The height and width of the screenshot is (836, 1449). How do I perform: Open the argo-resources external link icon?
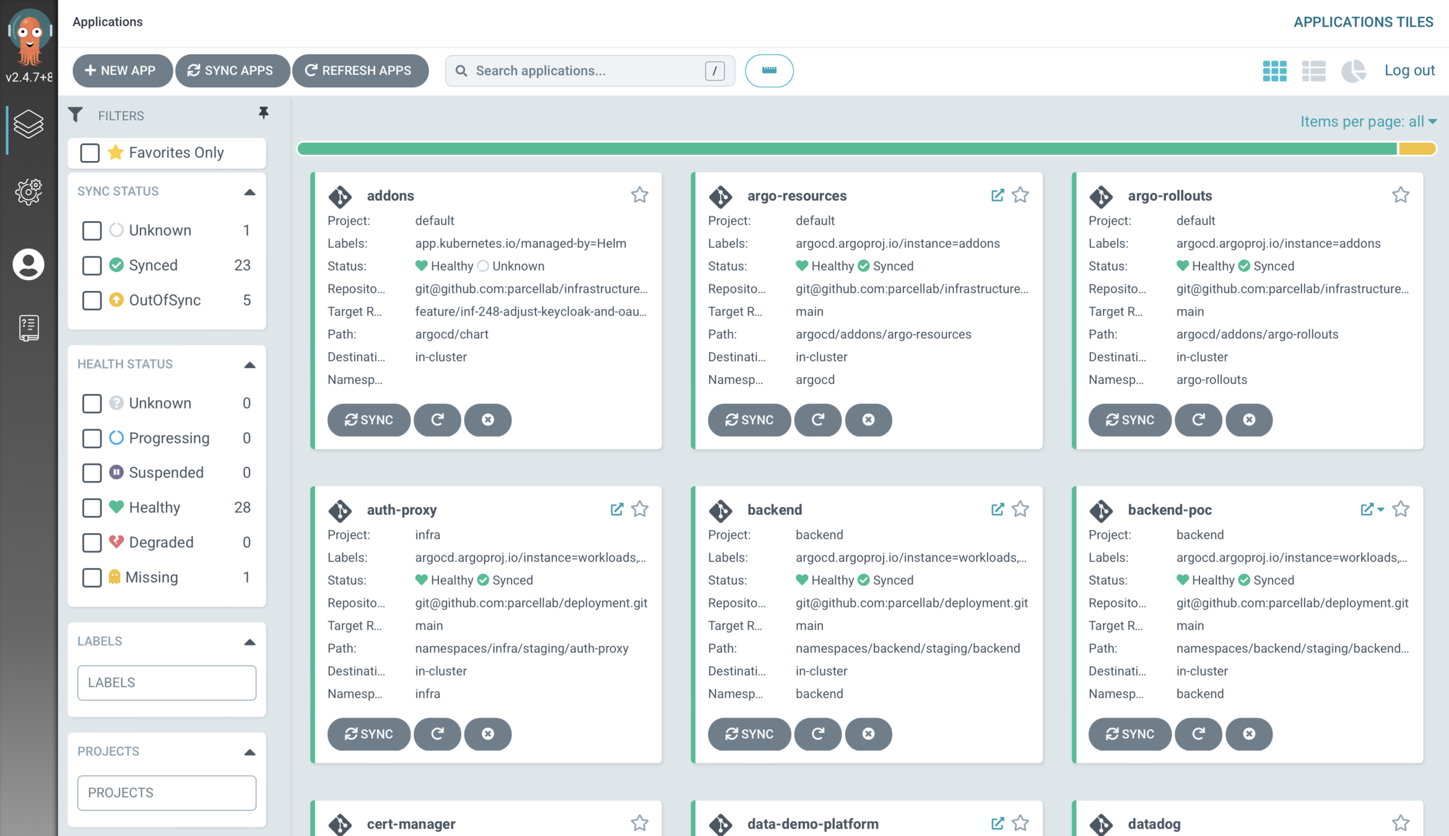click(x=997, y=195)
